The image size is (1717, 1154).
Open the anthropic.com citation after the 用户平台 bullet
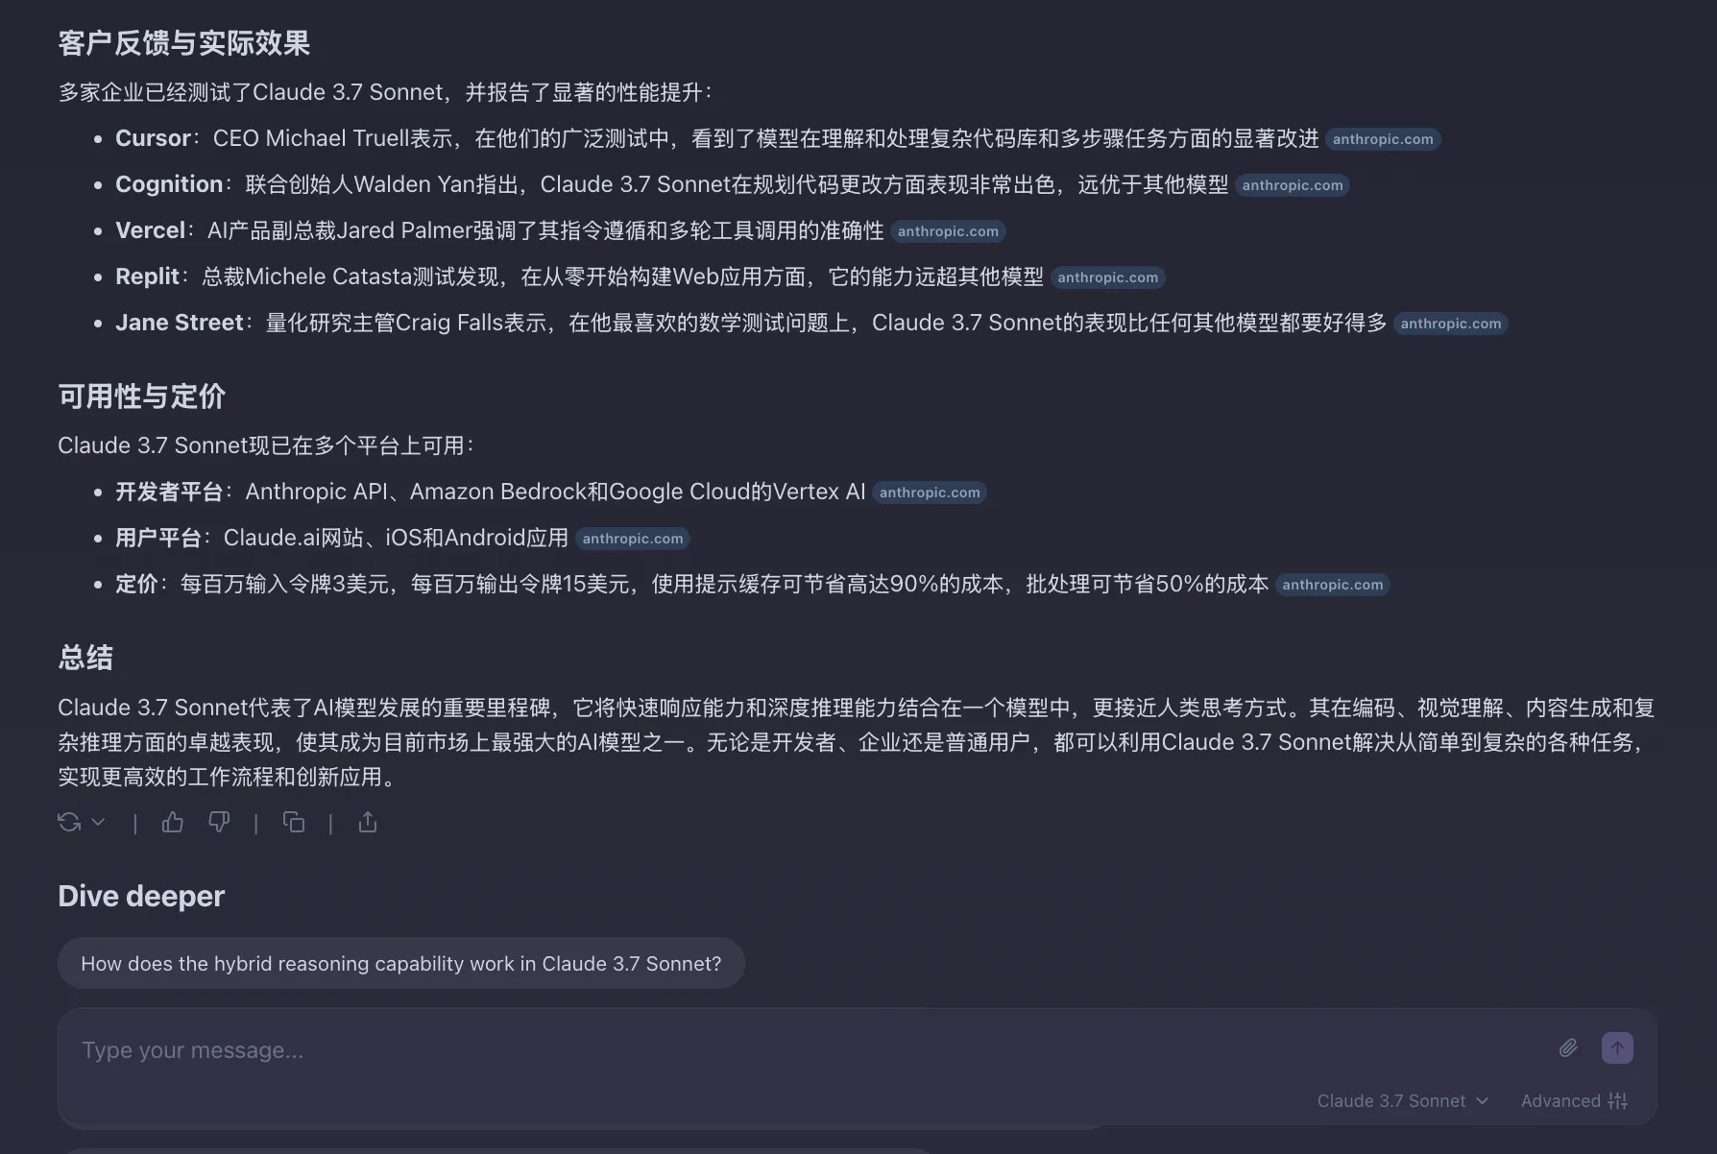click(633, 539)
